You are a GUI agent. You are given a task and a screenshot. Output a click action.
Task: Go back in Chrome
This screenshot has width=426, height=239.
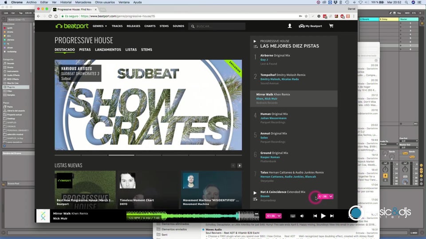click(39, 16)
